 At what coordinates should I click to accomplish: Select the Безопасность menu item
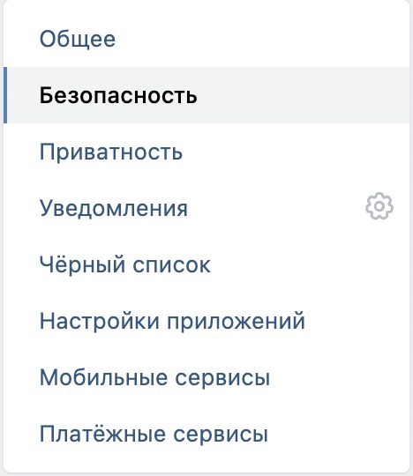(x=206, y=95)
